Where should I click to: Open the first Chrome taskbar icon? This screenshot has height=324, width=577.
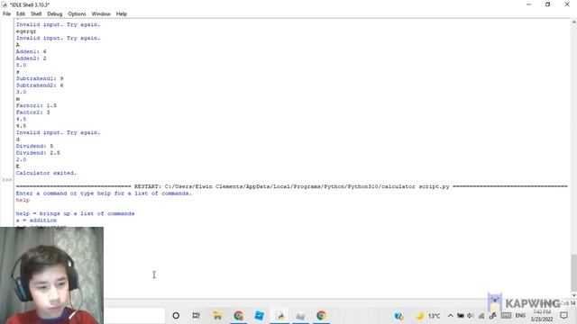pos(238,316)
